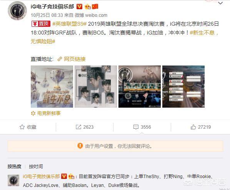230x190 pixels.
Task: Open the tournament bracket thumbnail
Action: point(183,87)
